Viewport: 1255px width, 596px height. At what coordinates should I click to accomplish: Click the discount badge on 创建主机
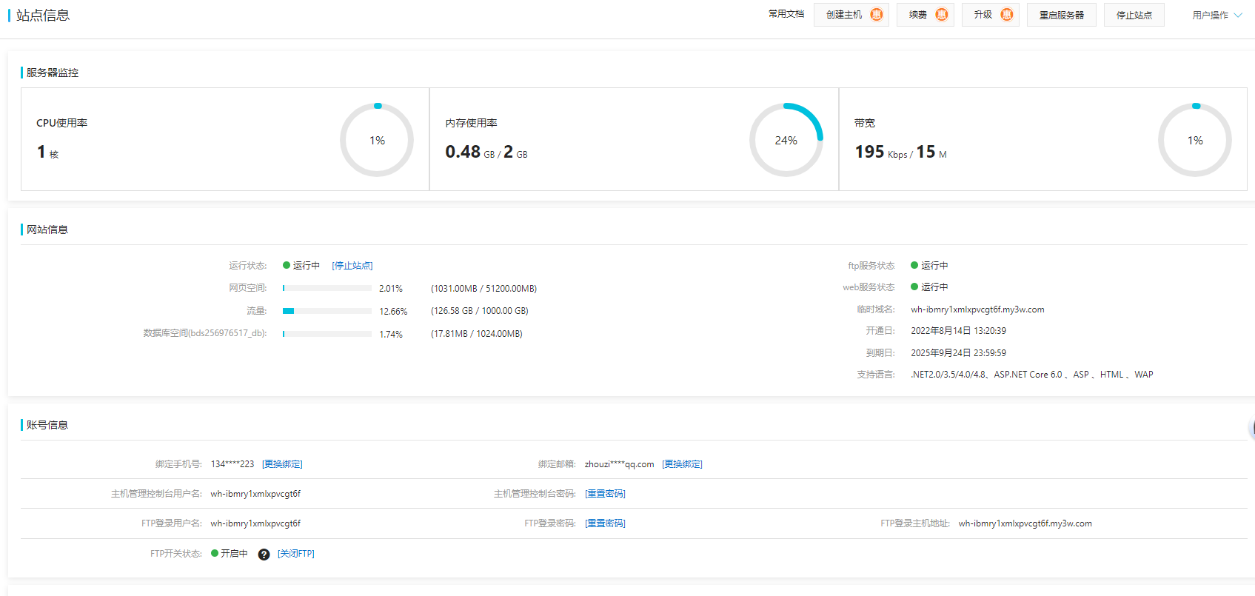(877, 15)
